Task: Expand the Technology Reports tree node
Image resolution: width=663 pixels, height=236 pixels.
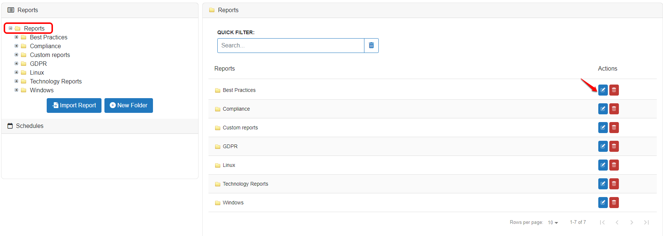Action: click(x=16, y=81)
